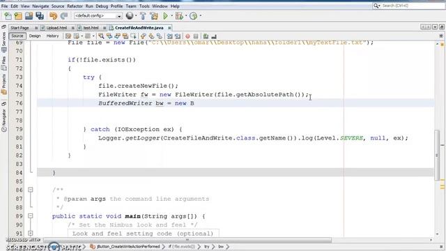Open the Team menu
446x251 pixels.
click(x=131, y=6)
